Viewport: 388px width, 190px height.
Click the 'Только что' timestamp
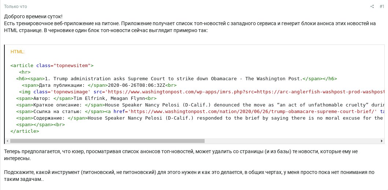tap(15, 7)
